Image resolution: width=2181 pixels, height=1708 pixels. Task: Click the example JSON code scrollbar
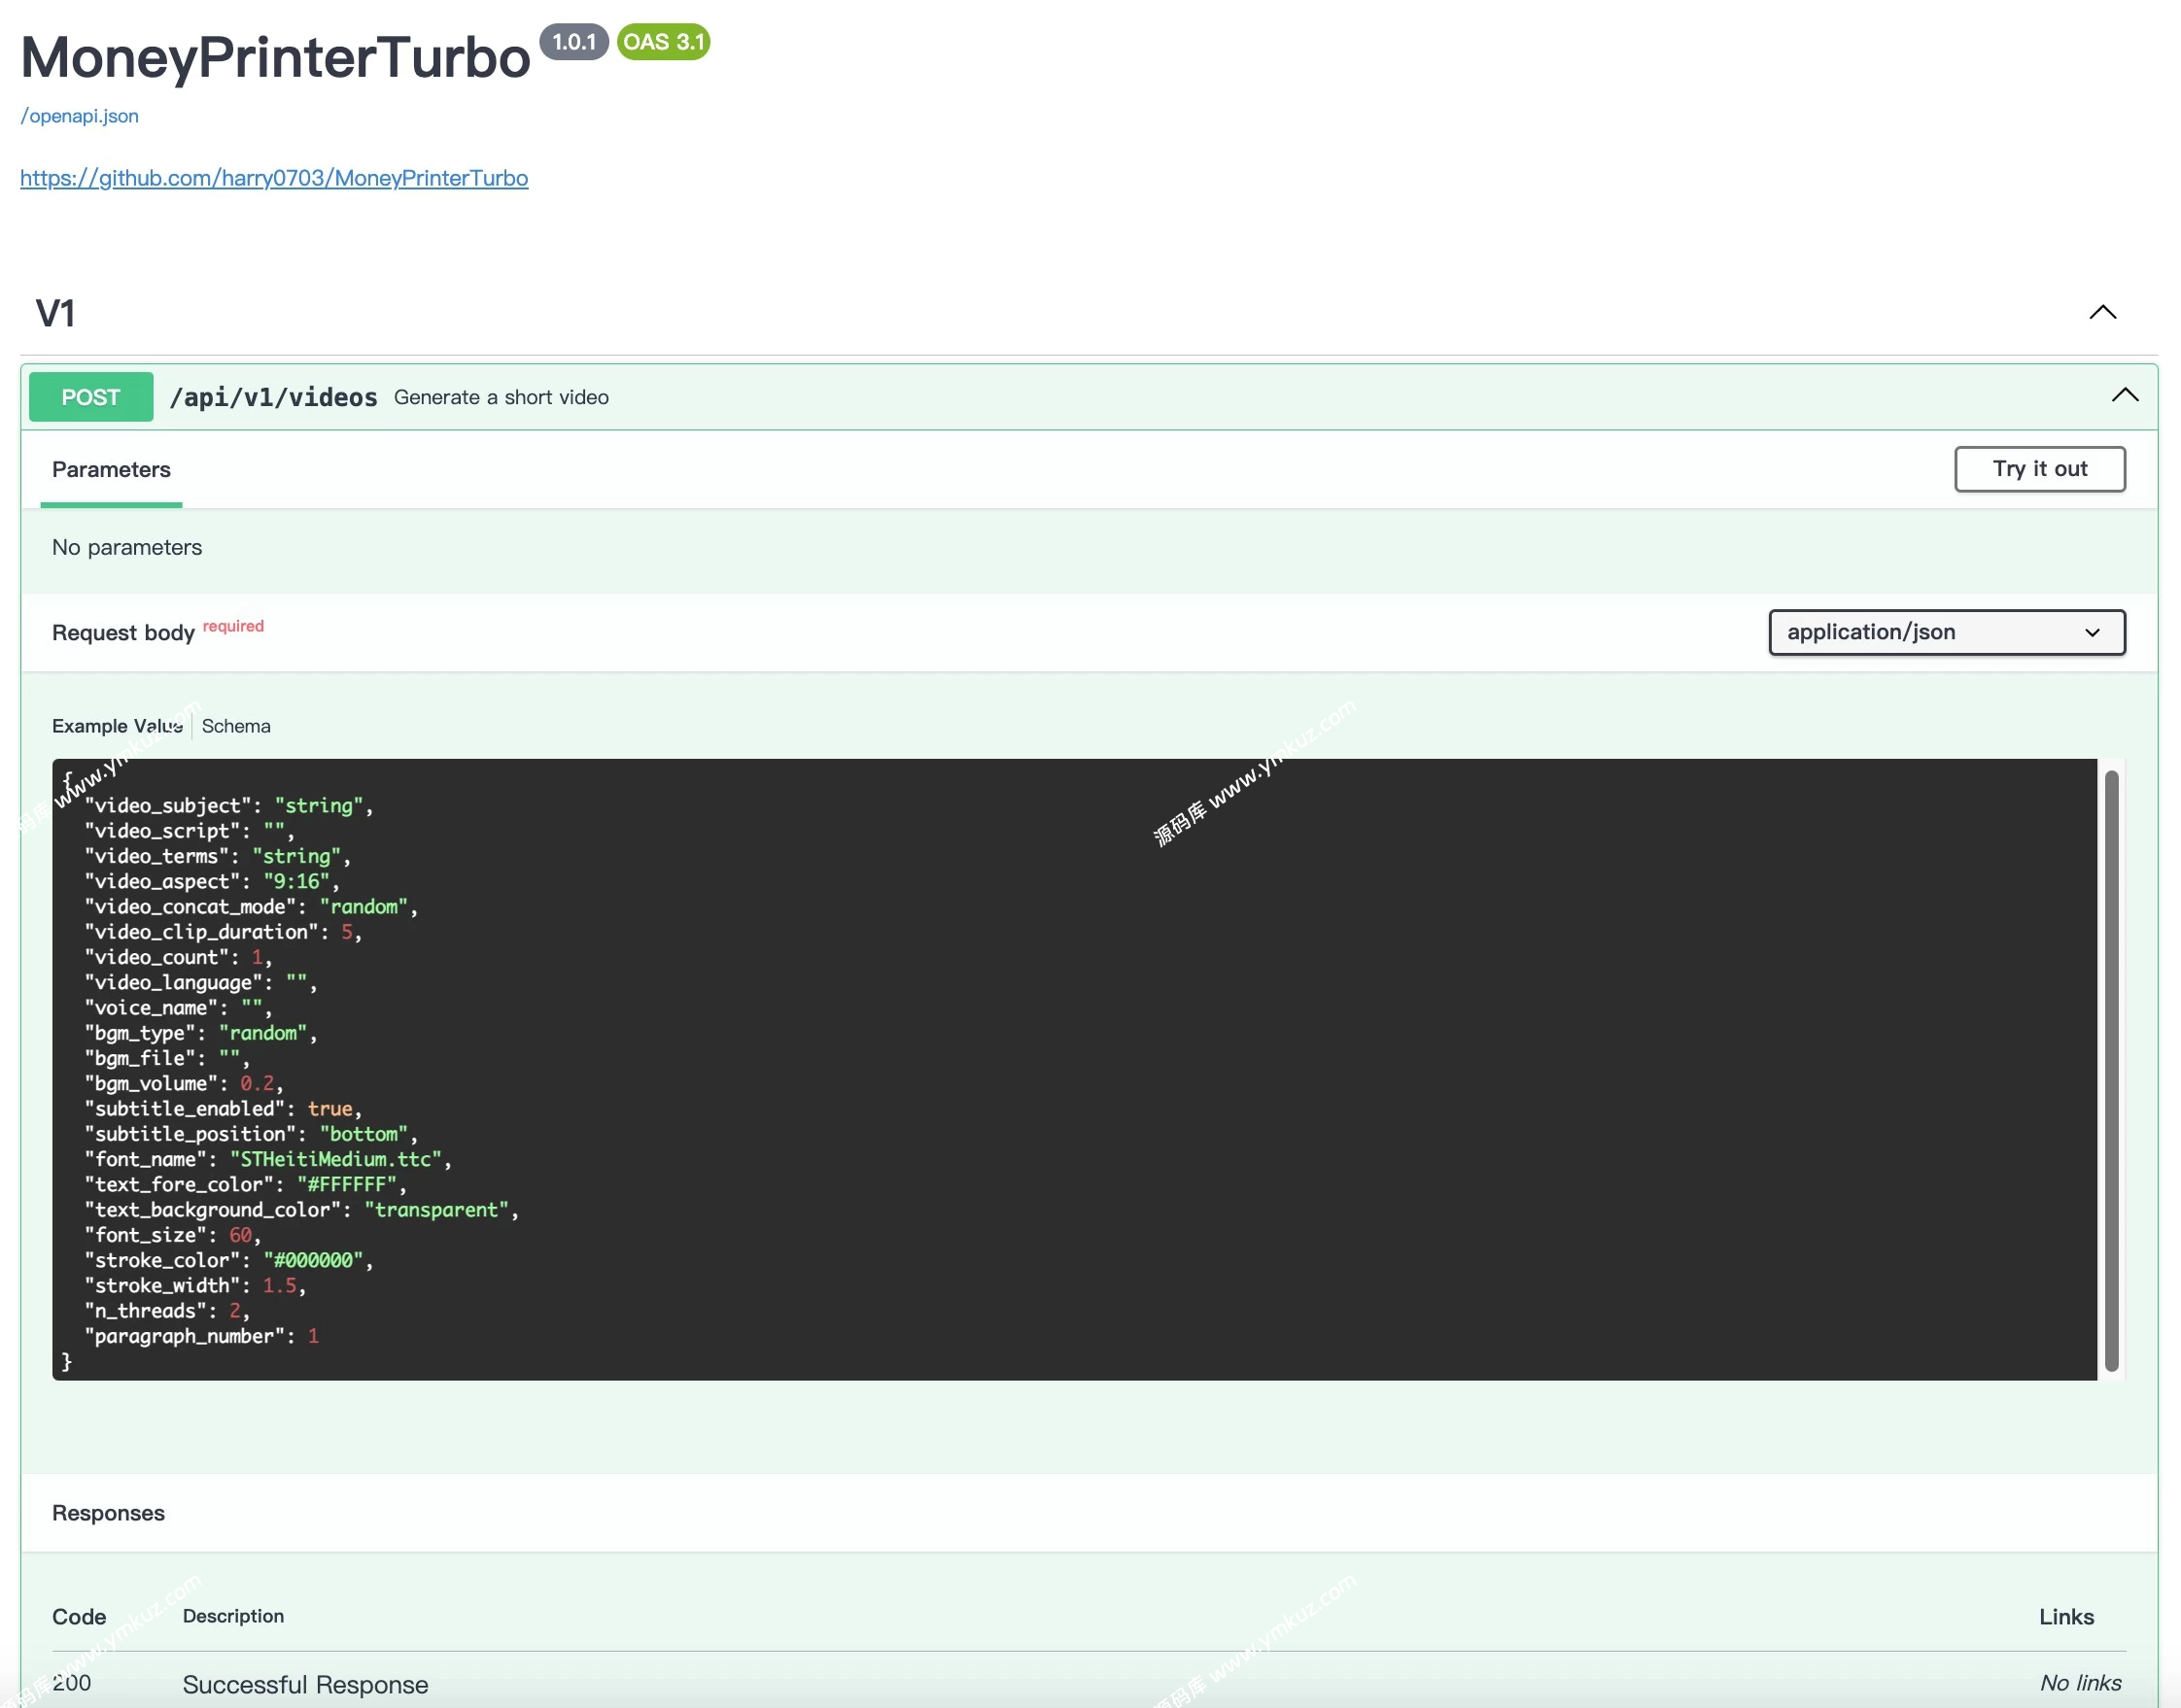pos(2111,1070)
